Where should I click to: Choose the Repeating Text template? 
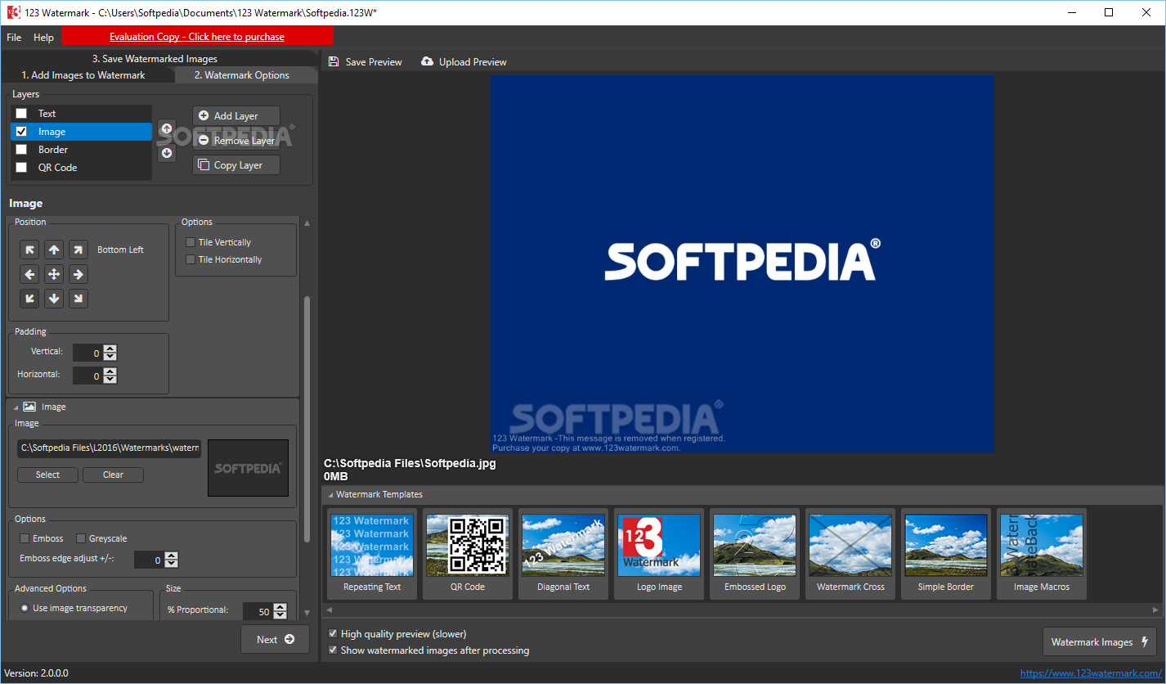point(372,554)
